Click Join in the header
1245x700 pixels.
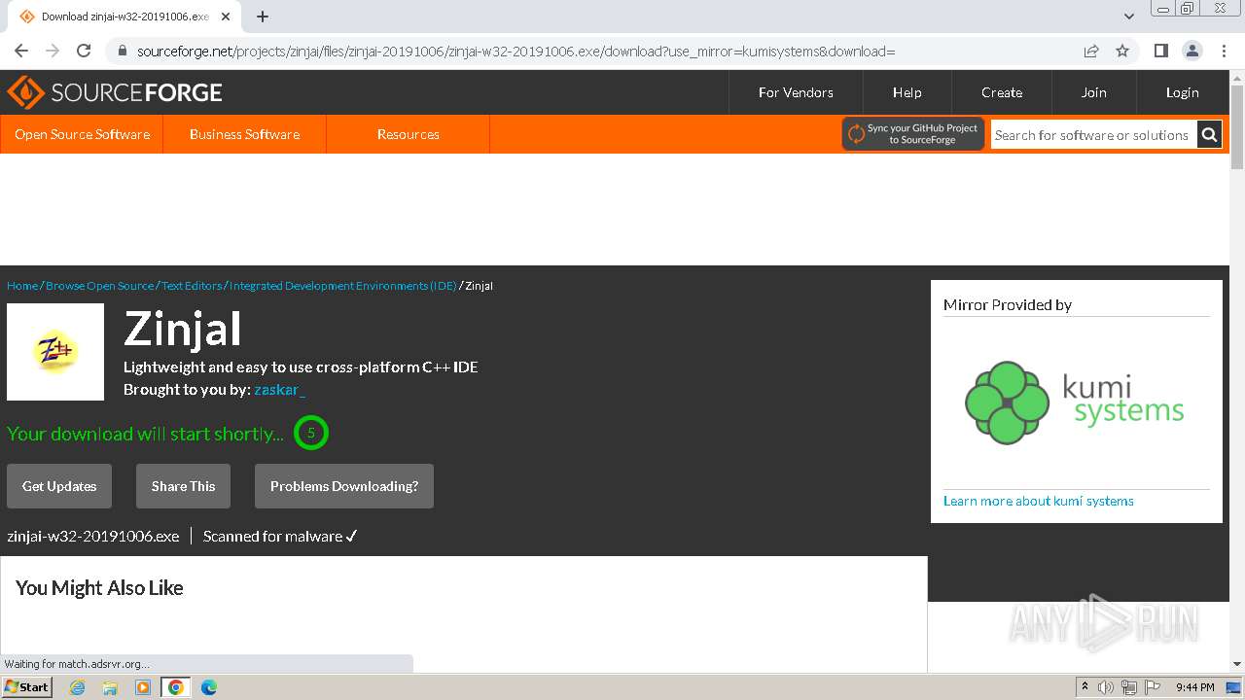[x=1093, y=92]
